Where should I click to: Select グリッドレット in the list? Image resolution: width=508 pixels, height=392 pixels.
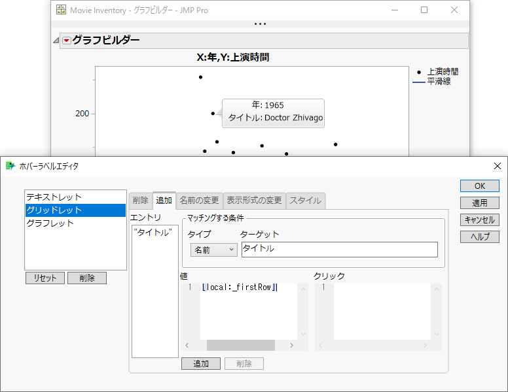54,210
